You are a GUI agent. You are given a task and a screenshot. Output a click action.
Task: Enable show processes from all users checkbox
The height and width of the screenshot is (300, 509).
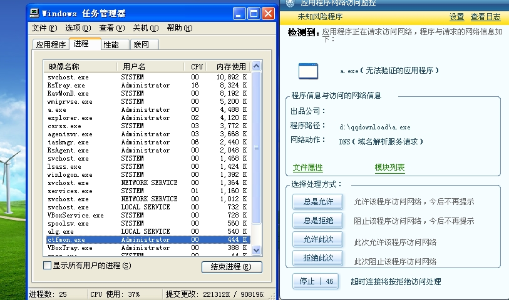click(x=47, y=266)
